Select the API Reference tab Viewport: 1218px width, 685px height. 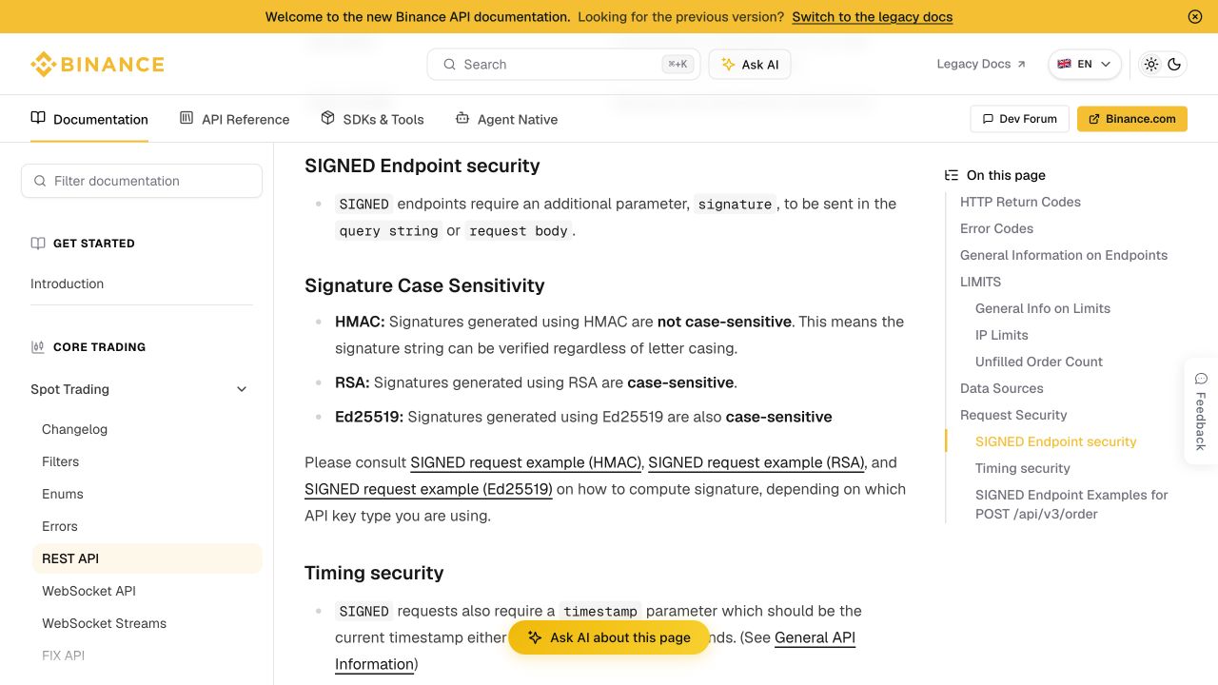click(x=234, y=119)
